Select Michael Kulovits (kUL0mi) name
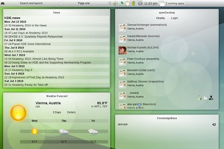 pyautogui.click(x=143, y=47)
